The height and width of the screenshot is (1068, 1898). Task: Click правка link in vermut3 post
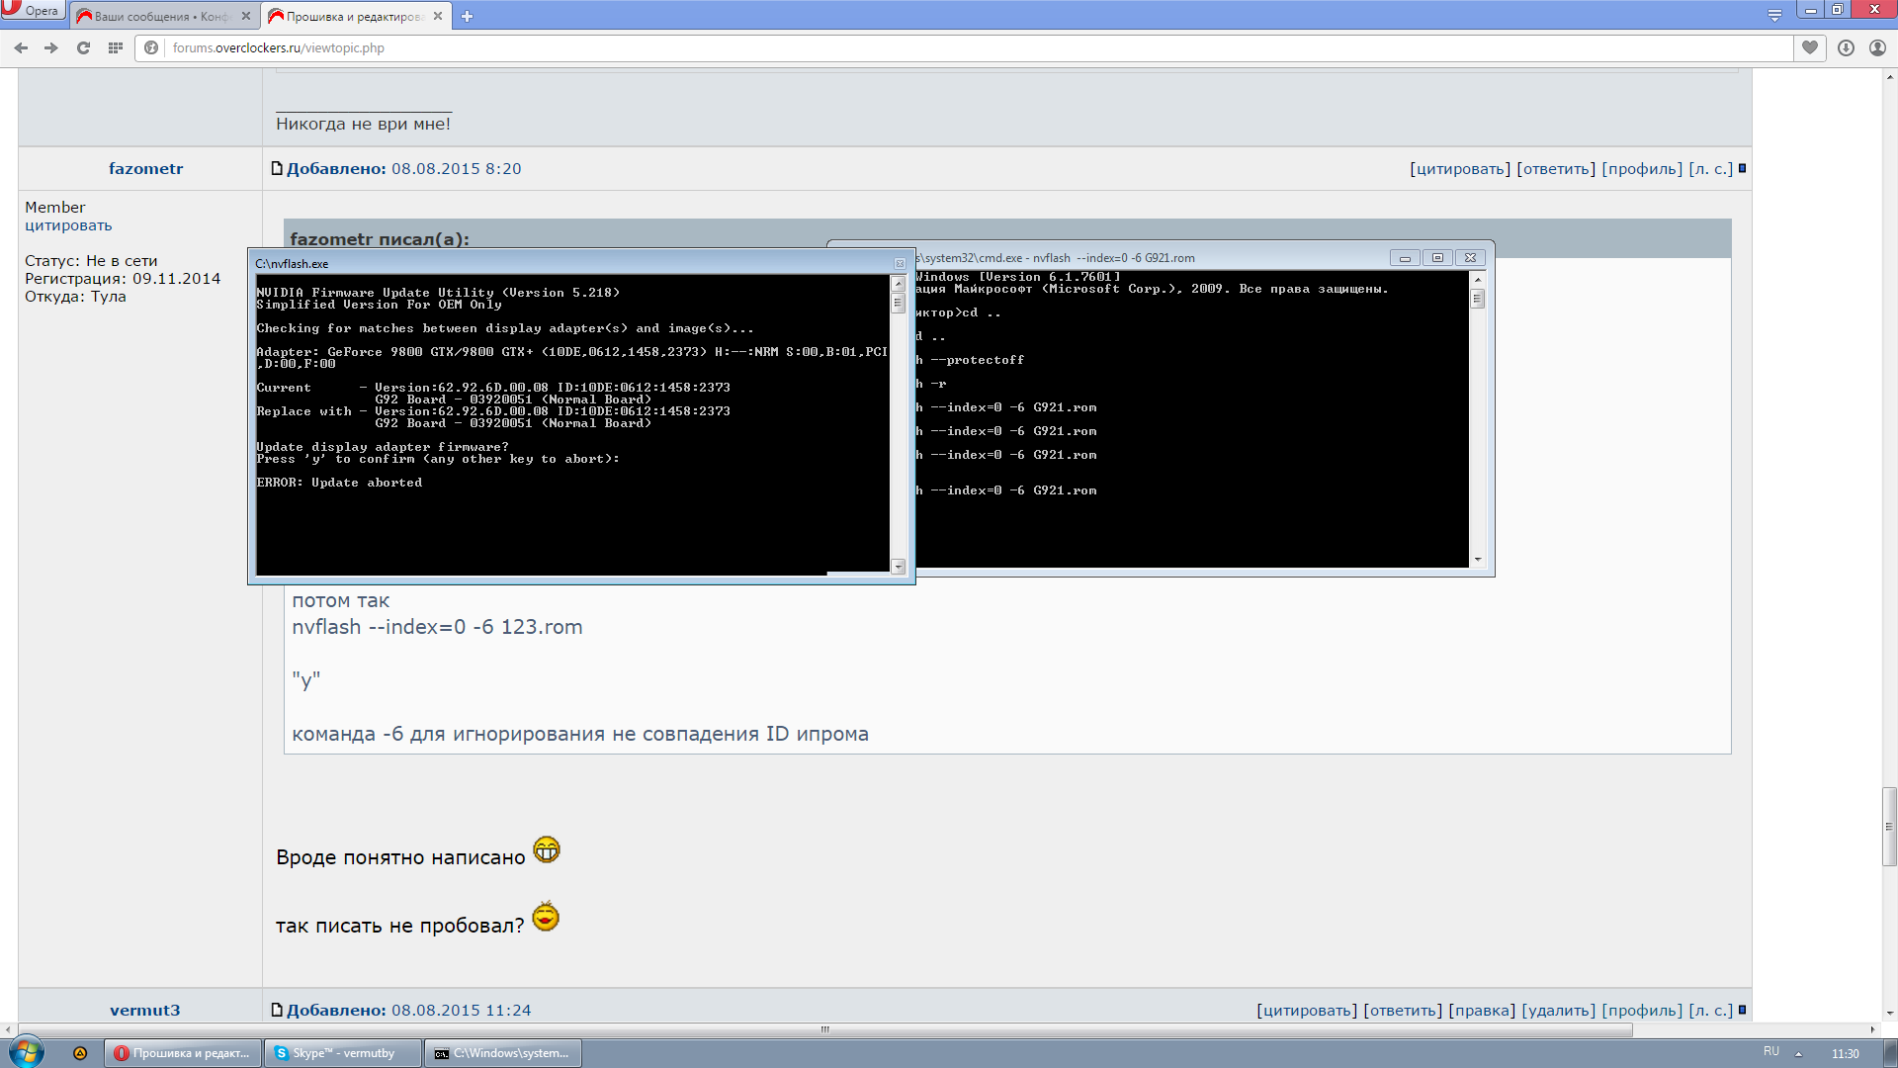tap(1481, 1010)
